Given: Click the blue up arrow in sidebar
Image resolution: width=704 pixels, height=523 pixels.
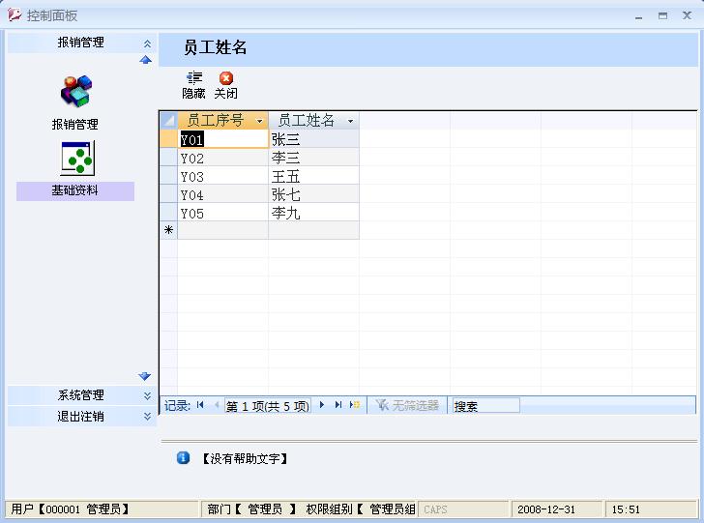Looking at the screenshot, I should [145, 60].
